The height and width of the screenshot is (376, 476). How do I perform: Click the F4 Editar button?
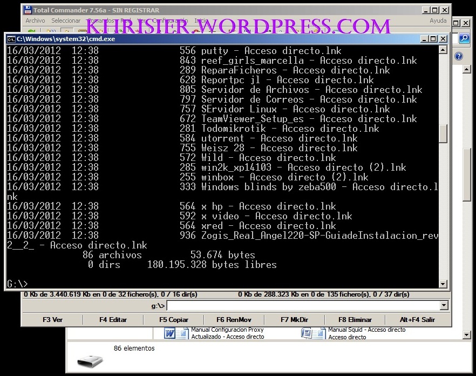click(113, 320)
